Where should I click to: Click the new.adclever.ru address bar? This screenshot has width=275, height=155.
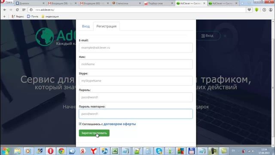tap(137, 10)
